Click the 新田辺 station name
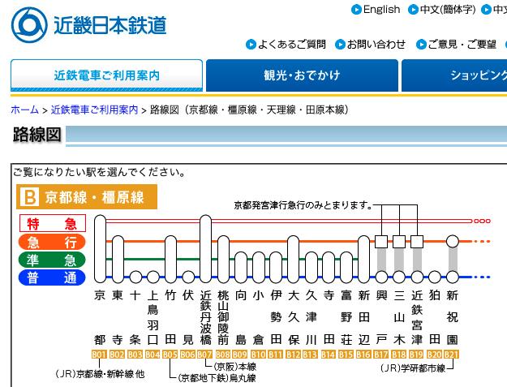507x387 pixels. tap(363, 317)
